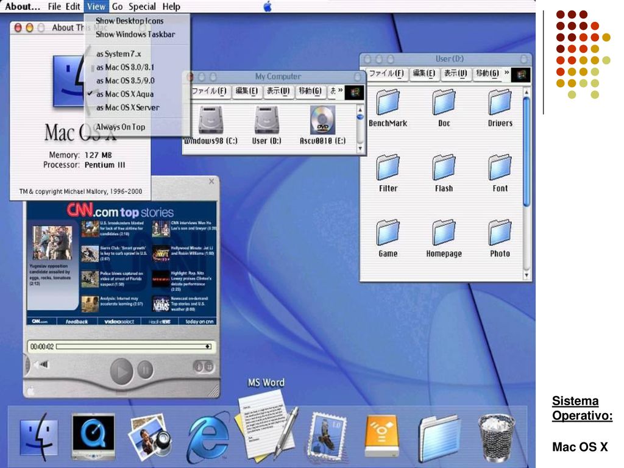Select the as Mac OS 8.5/9.0 theme

click(x=126, y=80)
